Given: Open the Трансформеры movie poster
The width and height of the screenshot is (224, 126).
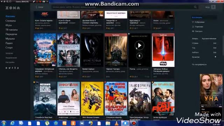Looking at the screenshot, I should (140, 99).
